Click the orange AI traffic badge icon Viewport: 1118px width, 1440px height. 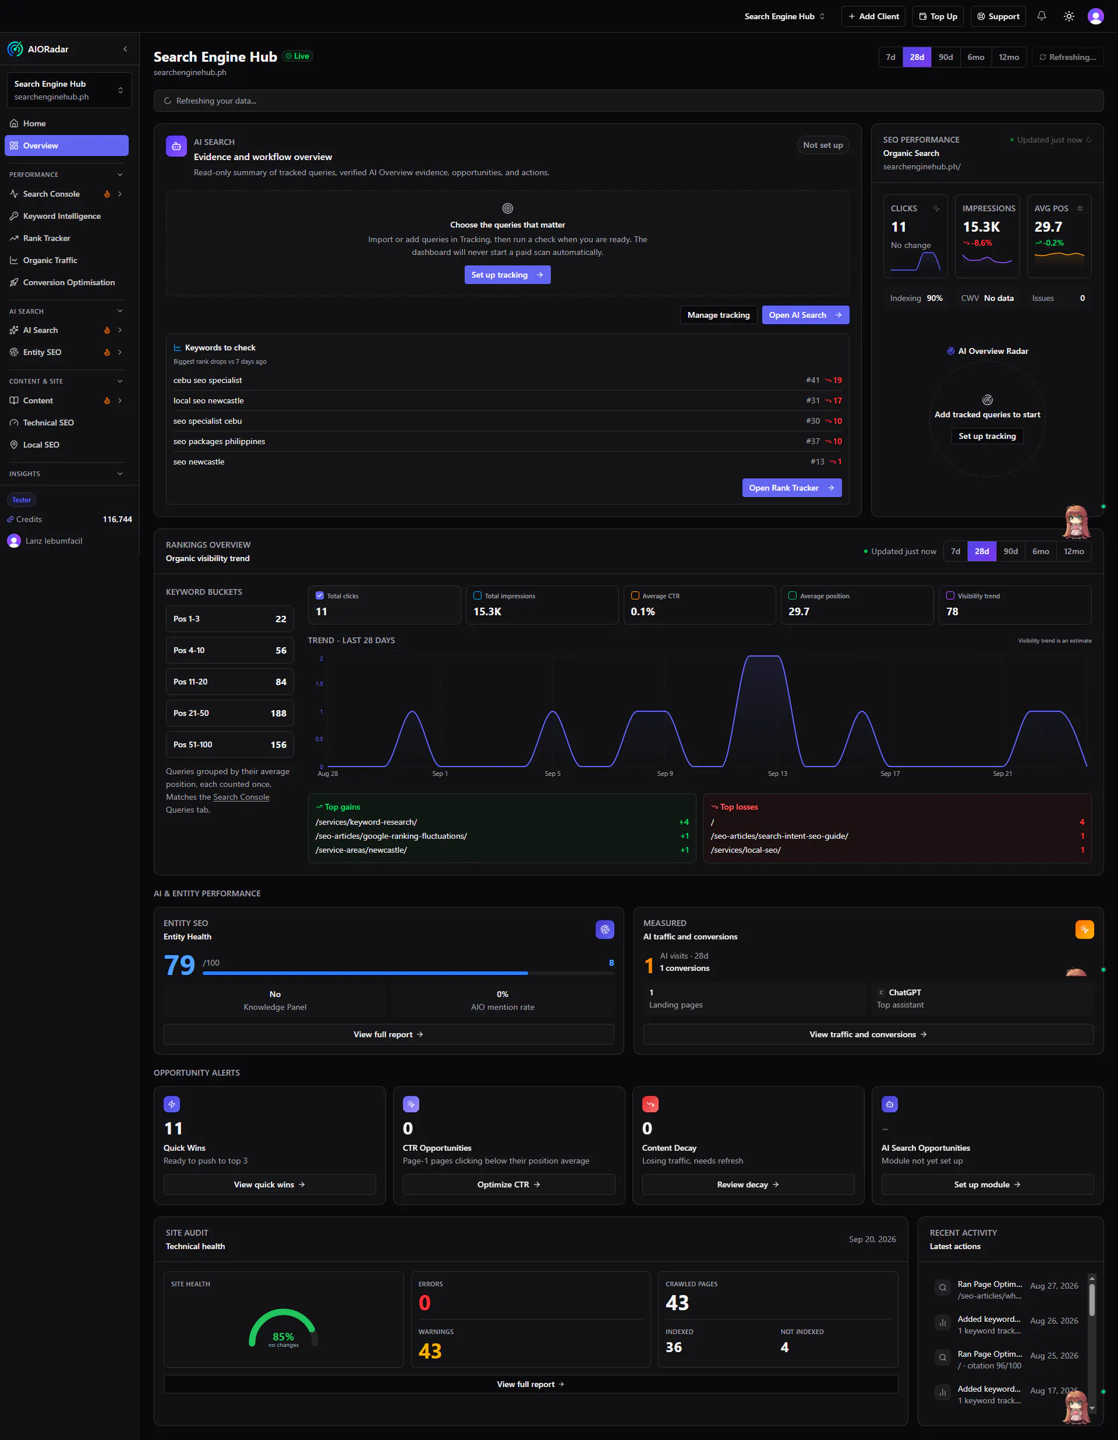pyautogui.click(x=1084, y=930)
